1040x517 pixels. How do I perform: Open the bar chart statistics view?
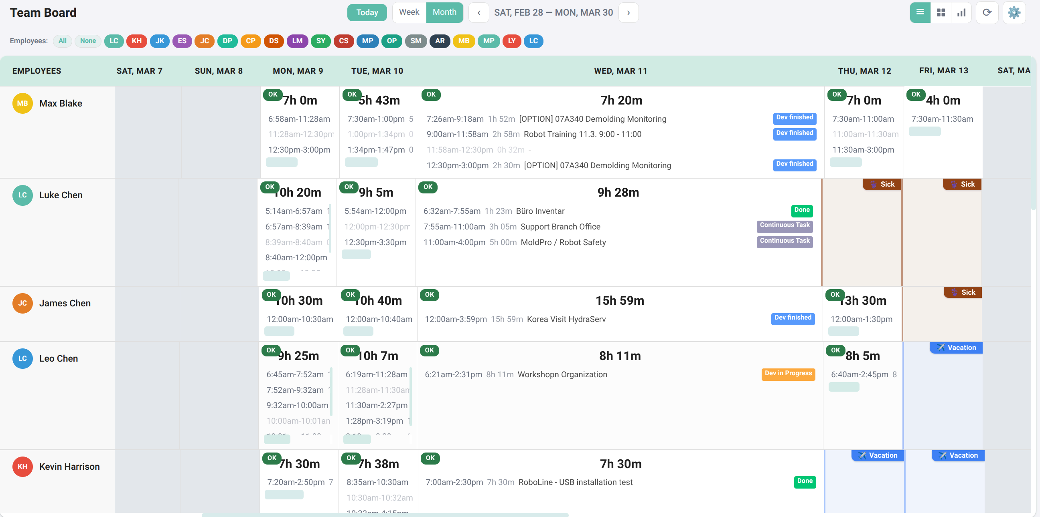point(961,12)
